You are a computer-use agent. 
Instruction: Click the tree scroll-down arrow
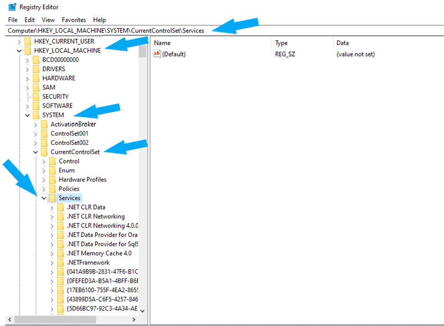143,311
